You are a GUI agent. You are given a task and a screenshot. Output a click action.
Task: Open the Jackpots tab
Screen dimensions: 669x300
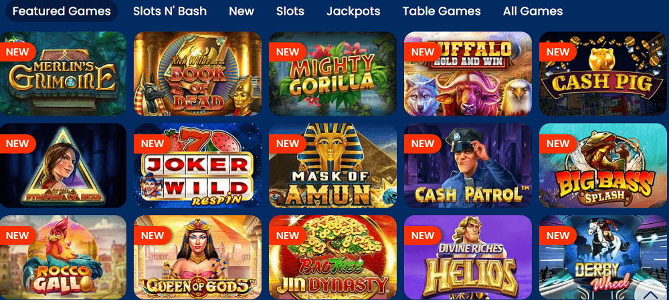tap(354, 11)
